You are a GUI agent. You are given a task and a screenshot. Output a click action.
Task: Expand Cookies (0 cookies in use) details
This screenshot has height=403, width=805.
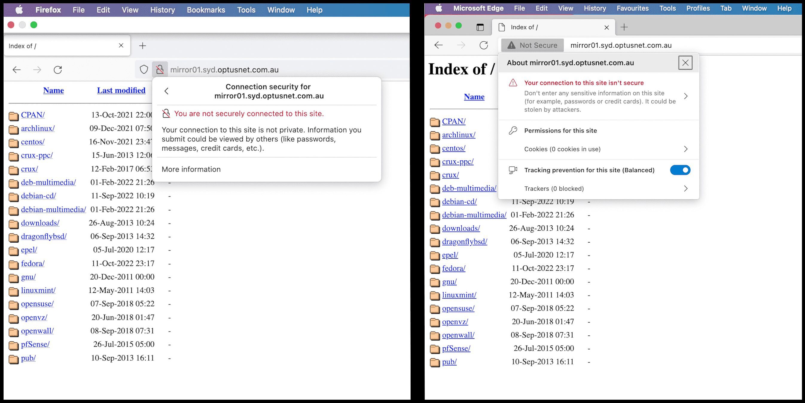pos(686,149)
